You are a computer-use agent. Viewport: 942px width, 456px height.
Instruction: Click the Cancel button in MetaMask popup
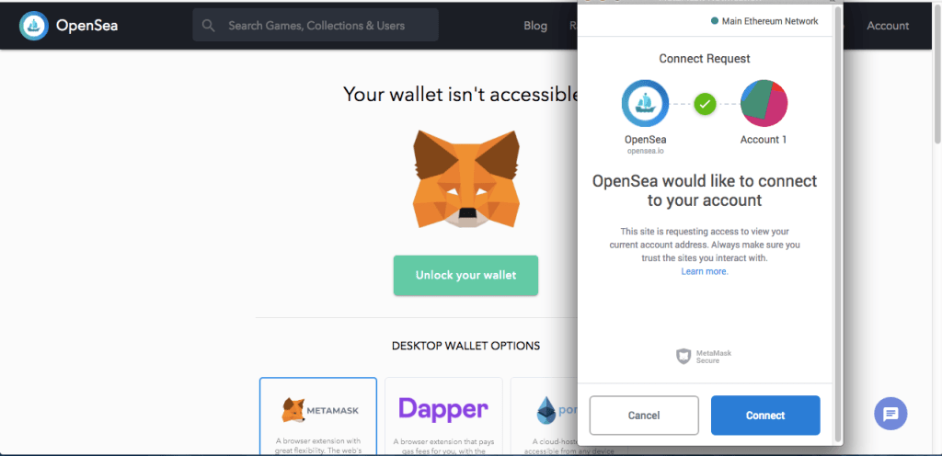tap(644, 416)
